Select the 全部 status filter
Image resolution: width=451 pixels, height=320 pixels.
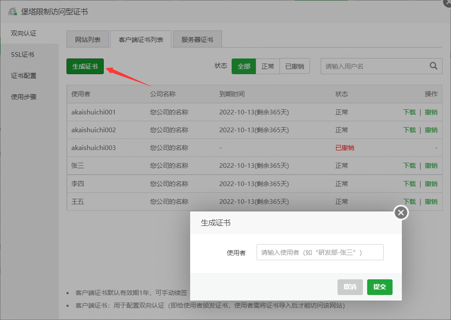point(243,66)
